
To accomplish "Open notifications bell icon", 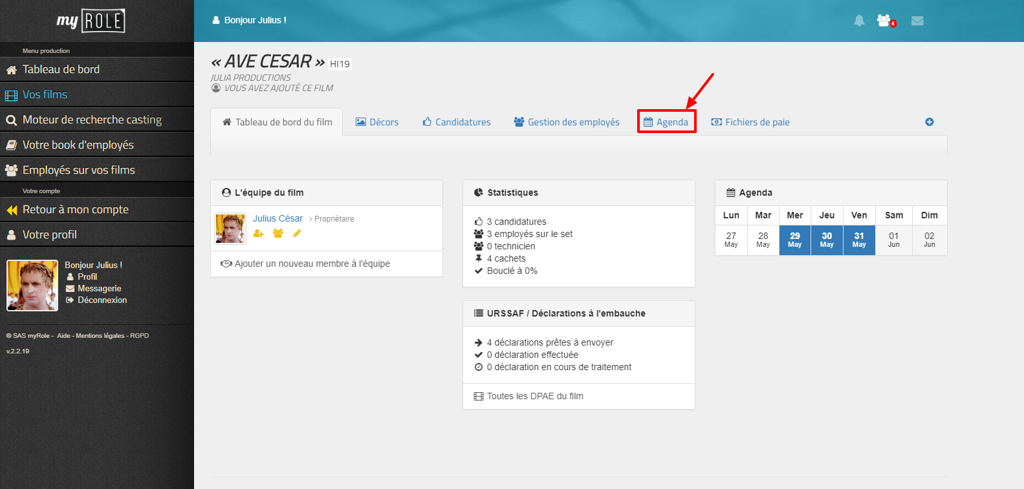I will click(x=859, y=21).
